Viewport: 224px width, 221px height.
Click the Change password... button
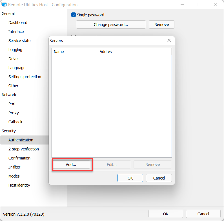pos(111,25)
